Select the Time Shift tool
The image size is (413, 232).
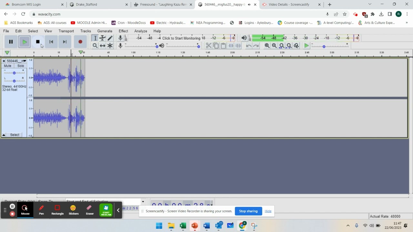102,46
